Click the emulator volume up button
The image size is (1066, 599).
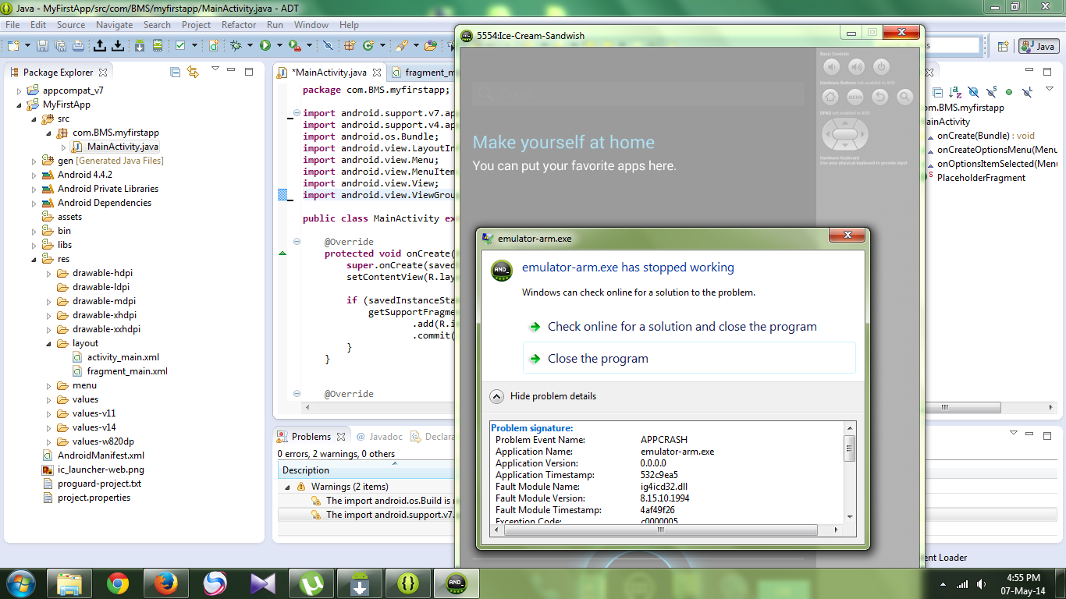point(857,67)
